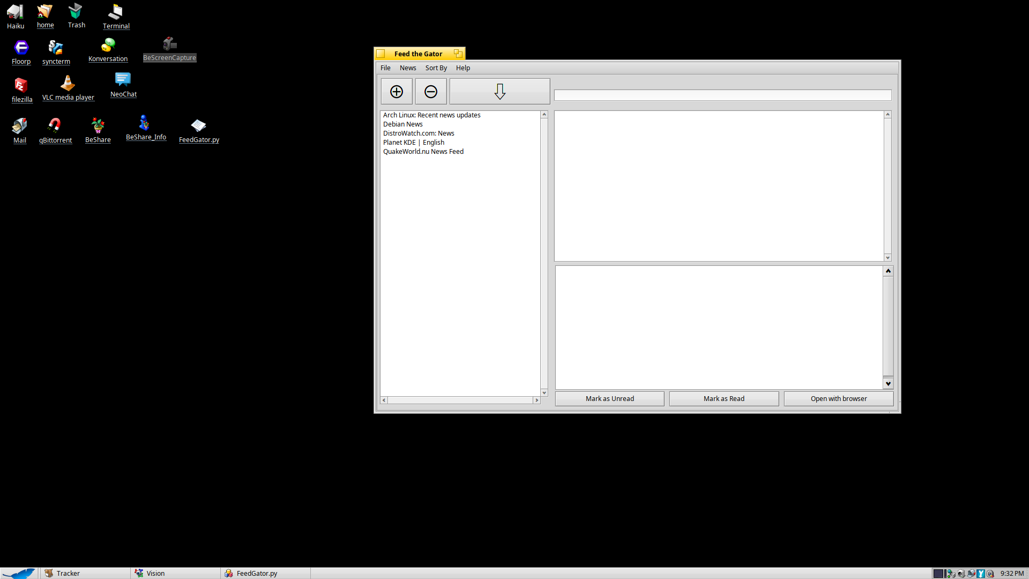
Task: Open the Terminal desktop icon
Action: (x=116, y=12)
